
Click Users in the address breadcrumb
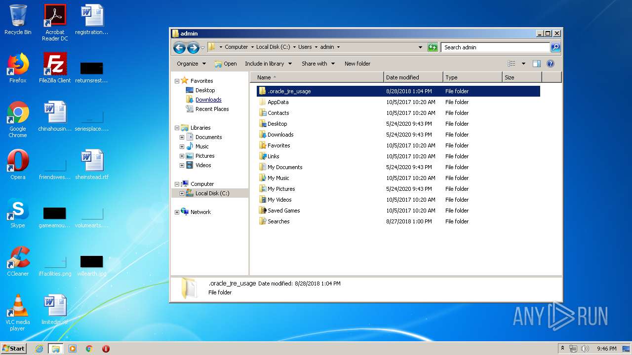(305, 47)
